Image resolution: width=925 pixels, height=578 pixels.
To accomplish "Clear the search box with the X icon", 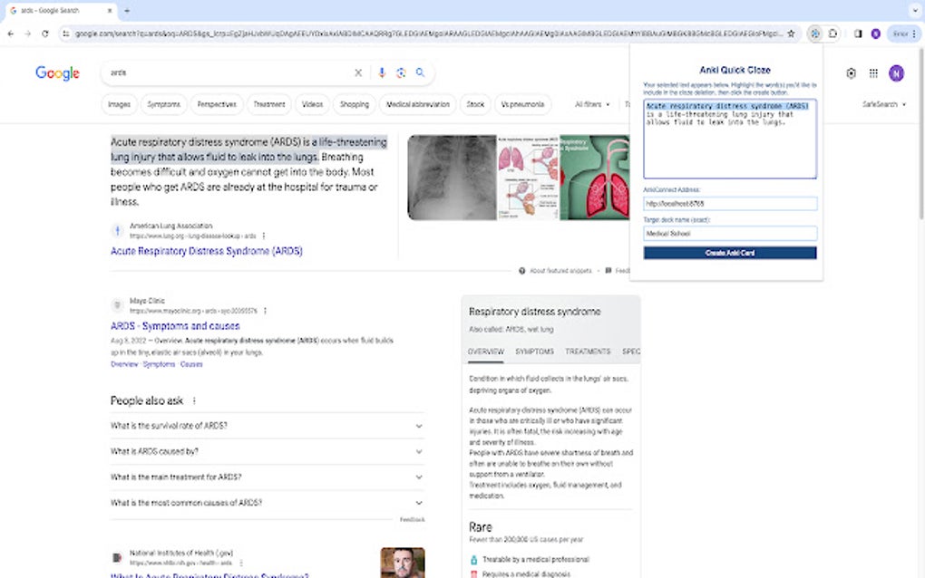I will pyautogui.click(x=358, y=73).
